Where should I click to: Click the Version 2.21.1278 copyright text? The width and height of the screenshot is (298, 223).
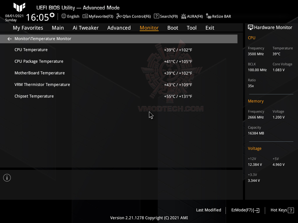click(149, 218)
